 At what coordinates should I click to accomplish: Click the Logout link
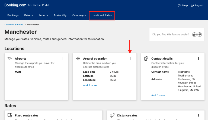click(x=199, y=5)
